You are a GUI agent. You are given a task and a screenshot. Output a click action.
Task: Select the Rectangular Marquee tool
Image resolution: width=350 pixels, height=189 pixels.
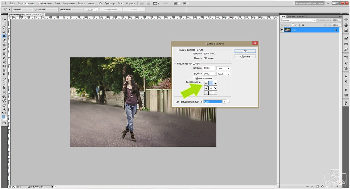tap(4, 23)
